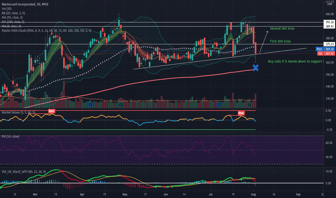Click the 60.00 value on the RSI scale

coord(329,143)
